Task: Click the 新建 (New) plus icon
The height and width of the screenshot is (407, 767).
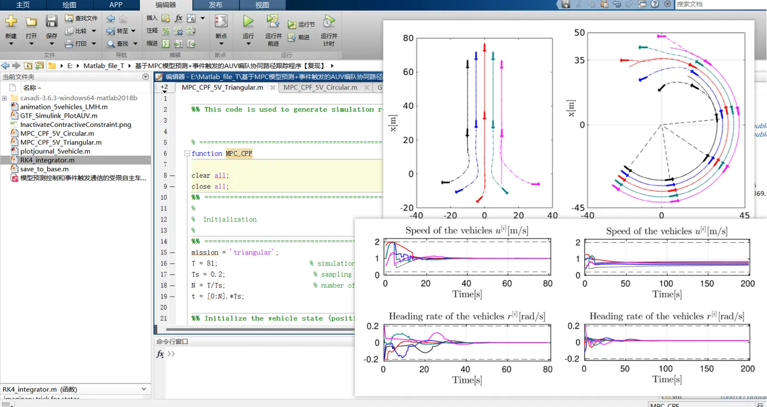Action: click(11, 22)
